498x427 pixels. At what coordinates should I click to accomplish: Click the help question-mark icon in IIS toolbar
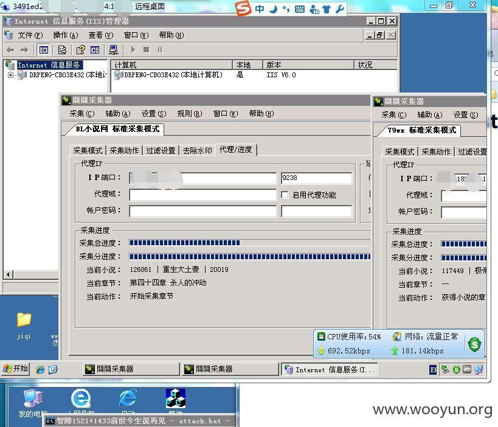80,50
